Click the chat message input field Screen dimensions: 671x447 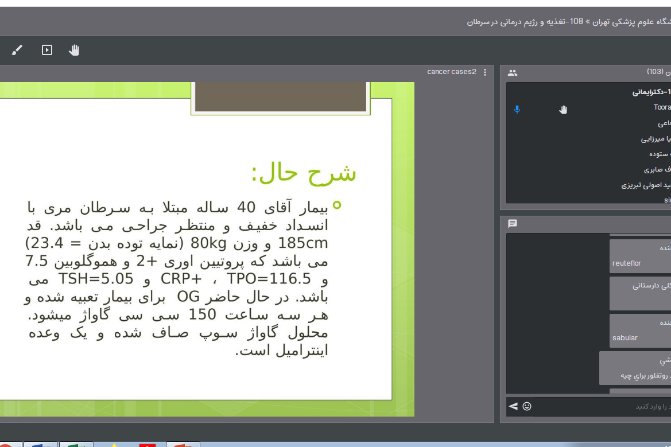pyautogui.click(x=603, y=406)
